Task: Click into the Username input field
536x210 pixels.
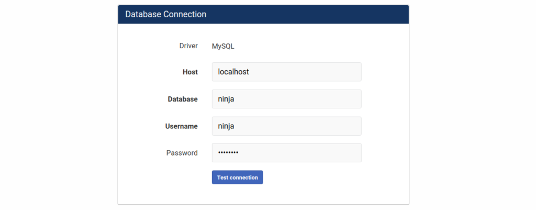Action: coord(286,126)
